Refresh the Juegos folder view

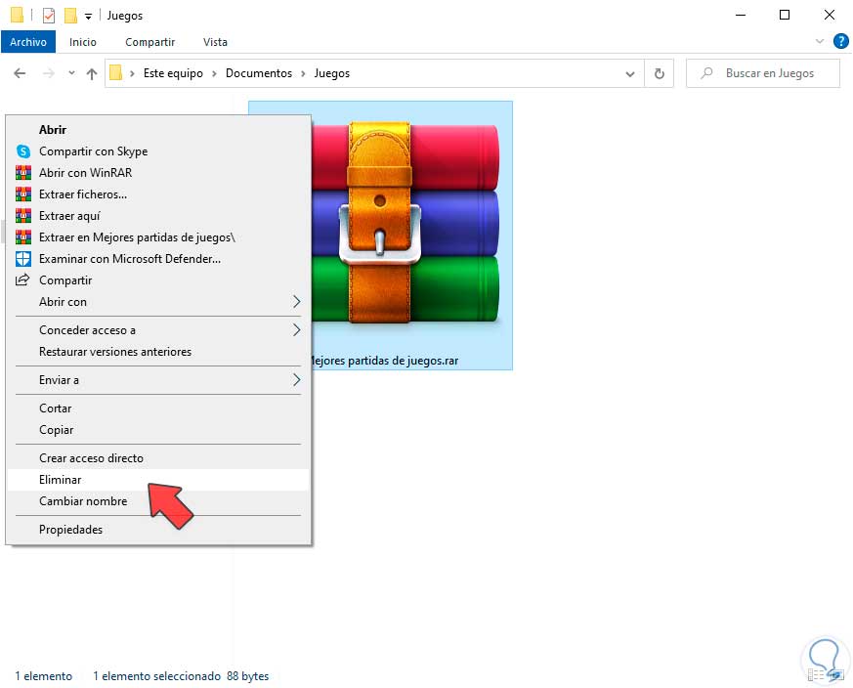tap(659, 73)
